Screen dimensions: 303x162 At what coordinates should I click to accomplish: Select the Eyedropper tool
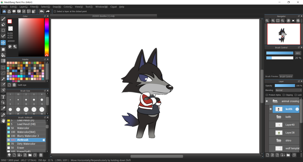(x=3, y=115)
